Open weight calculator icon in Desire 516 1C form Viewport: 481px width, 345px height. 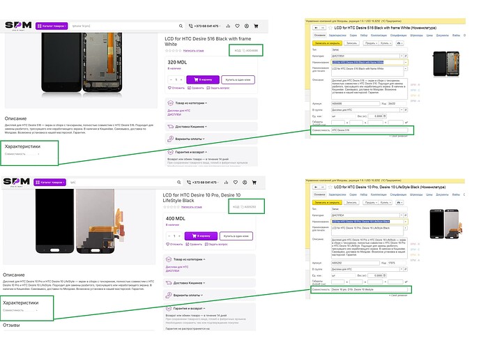pyautogui.click(x=384, y=116)
